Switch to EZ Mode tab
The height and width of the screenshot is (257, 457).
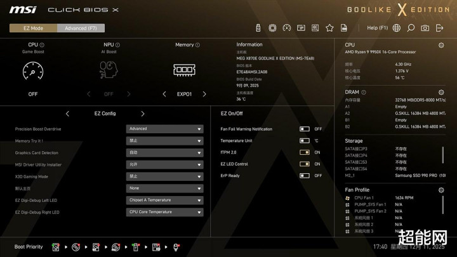pyautogui.click(x=33, y=28)
